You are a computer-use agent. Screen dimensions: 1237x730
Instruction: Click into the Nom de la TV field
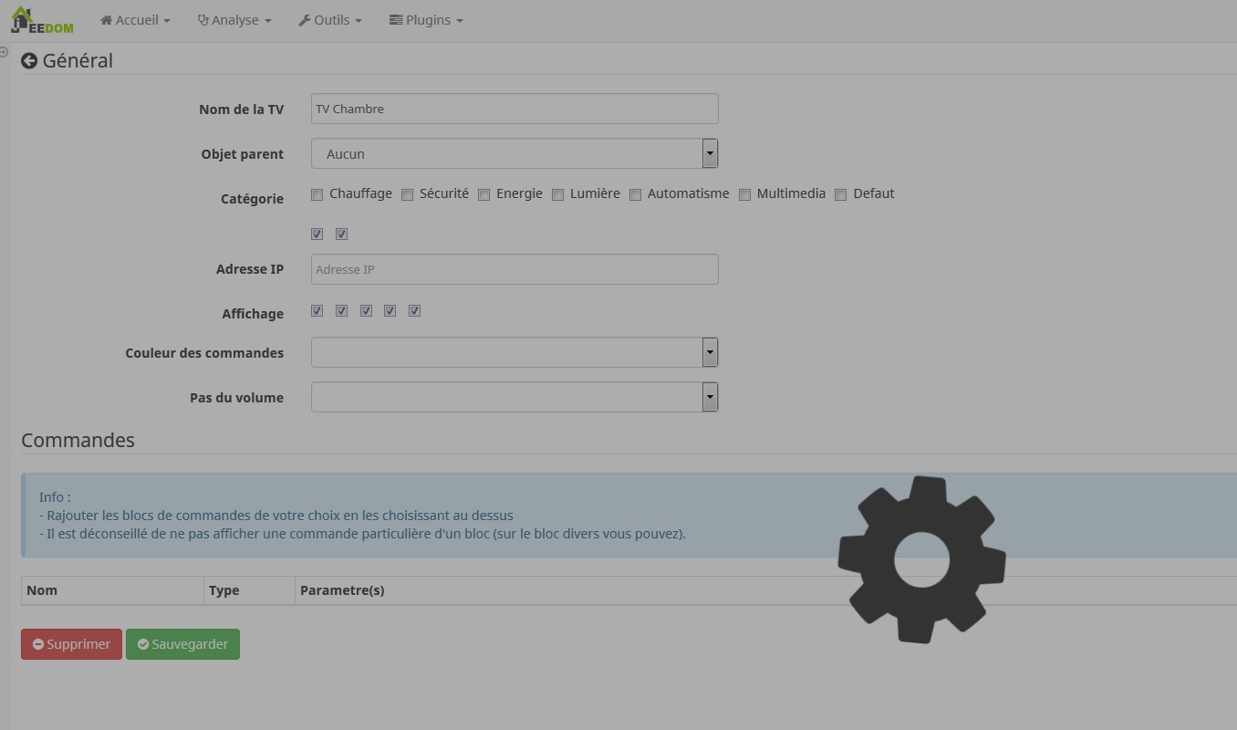pos(515,109)
